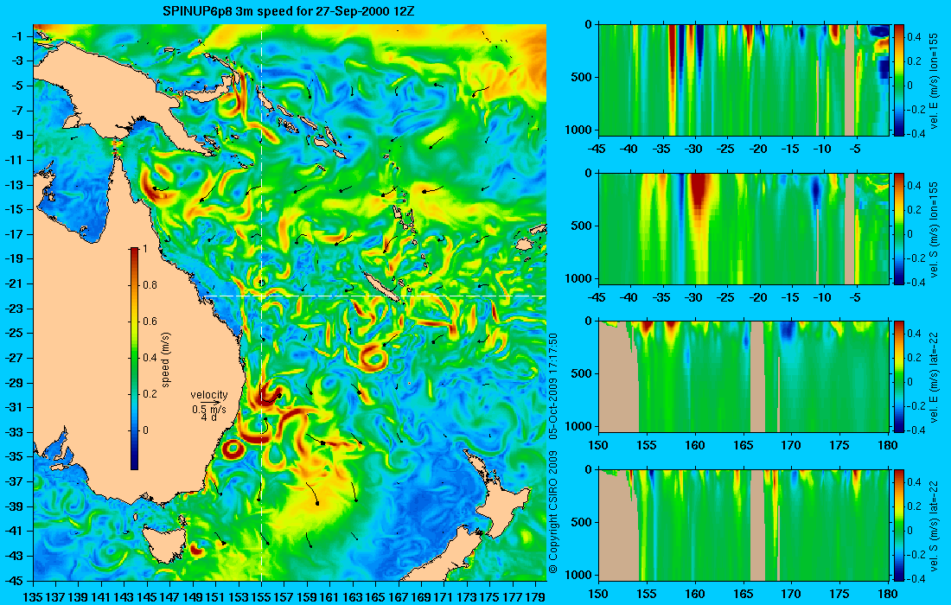Screen dimensions: 951x605
Task: Click tick "1" atop the speed colorbar
Action: 144,249
